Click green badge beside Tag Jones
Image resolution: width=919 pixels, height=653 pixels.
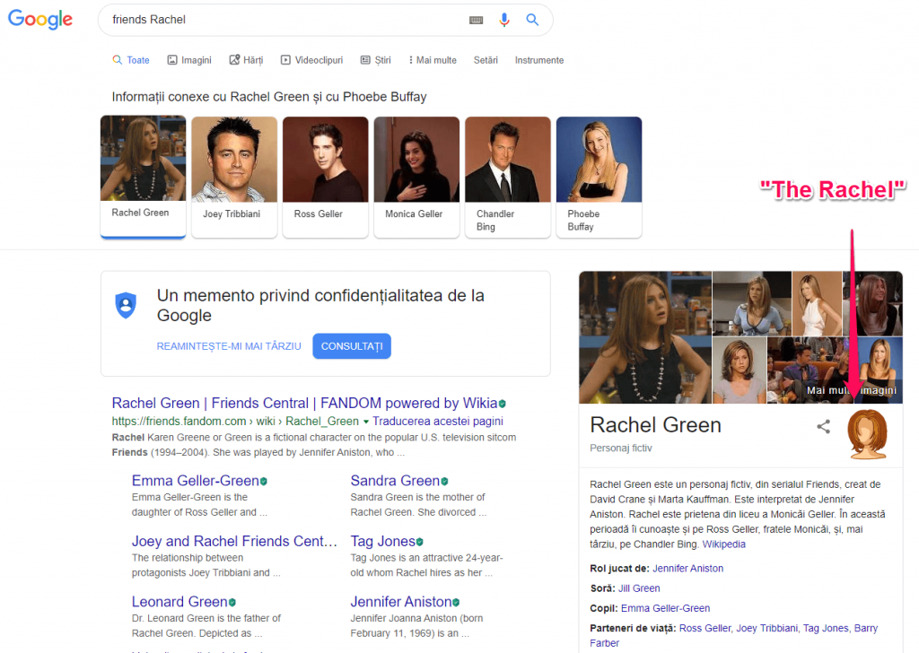pyautogui.click(x=420, y=542)
